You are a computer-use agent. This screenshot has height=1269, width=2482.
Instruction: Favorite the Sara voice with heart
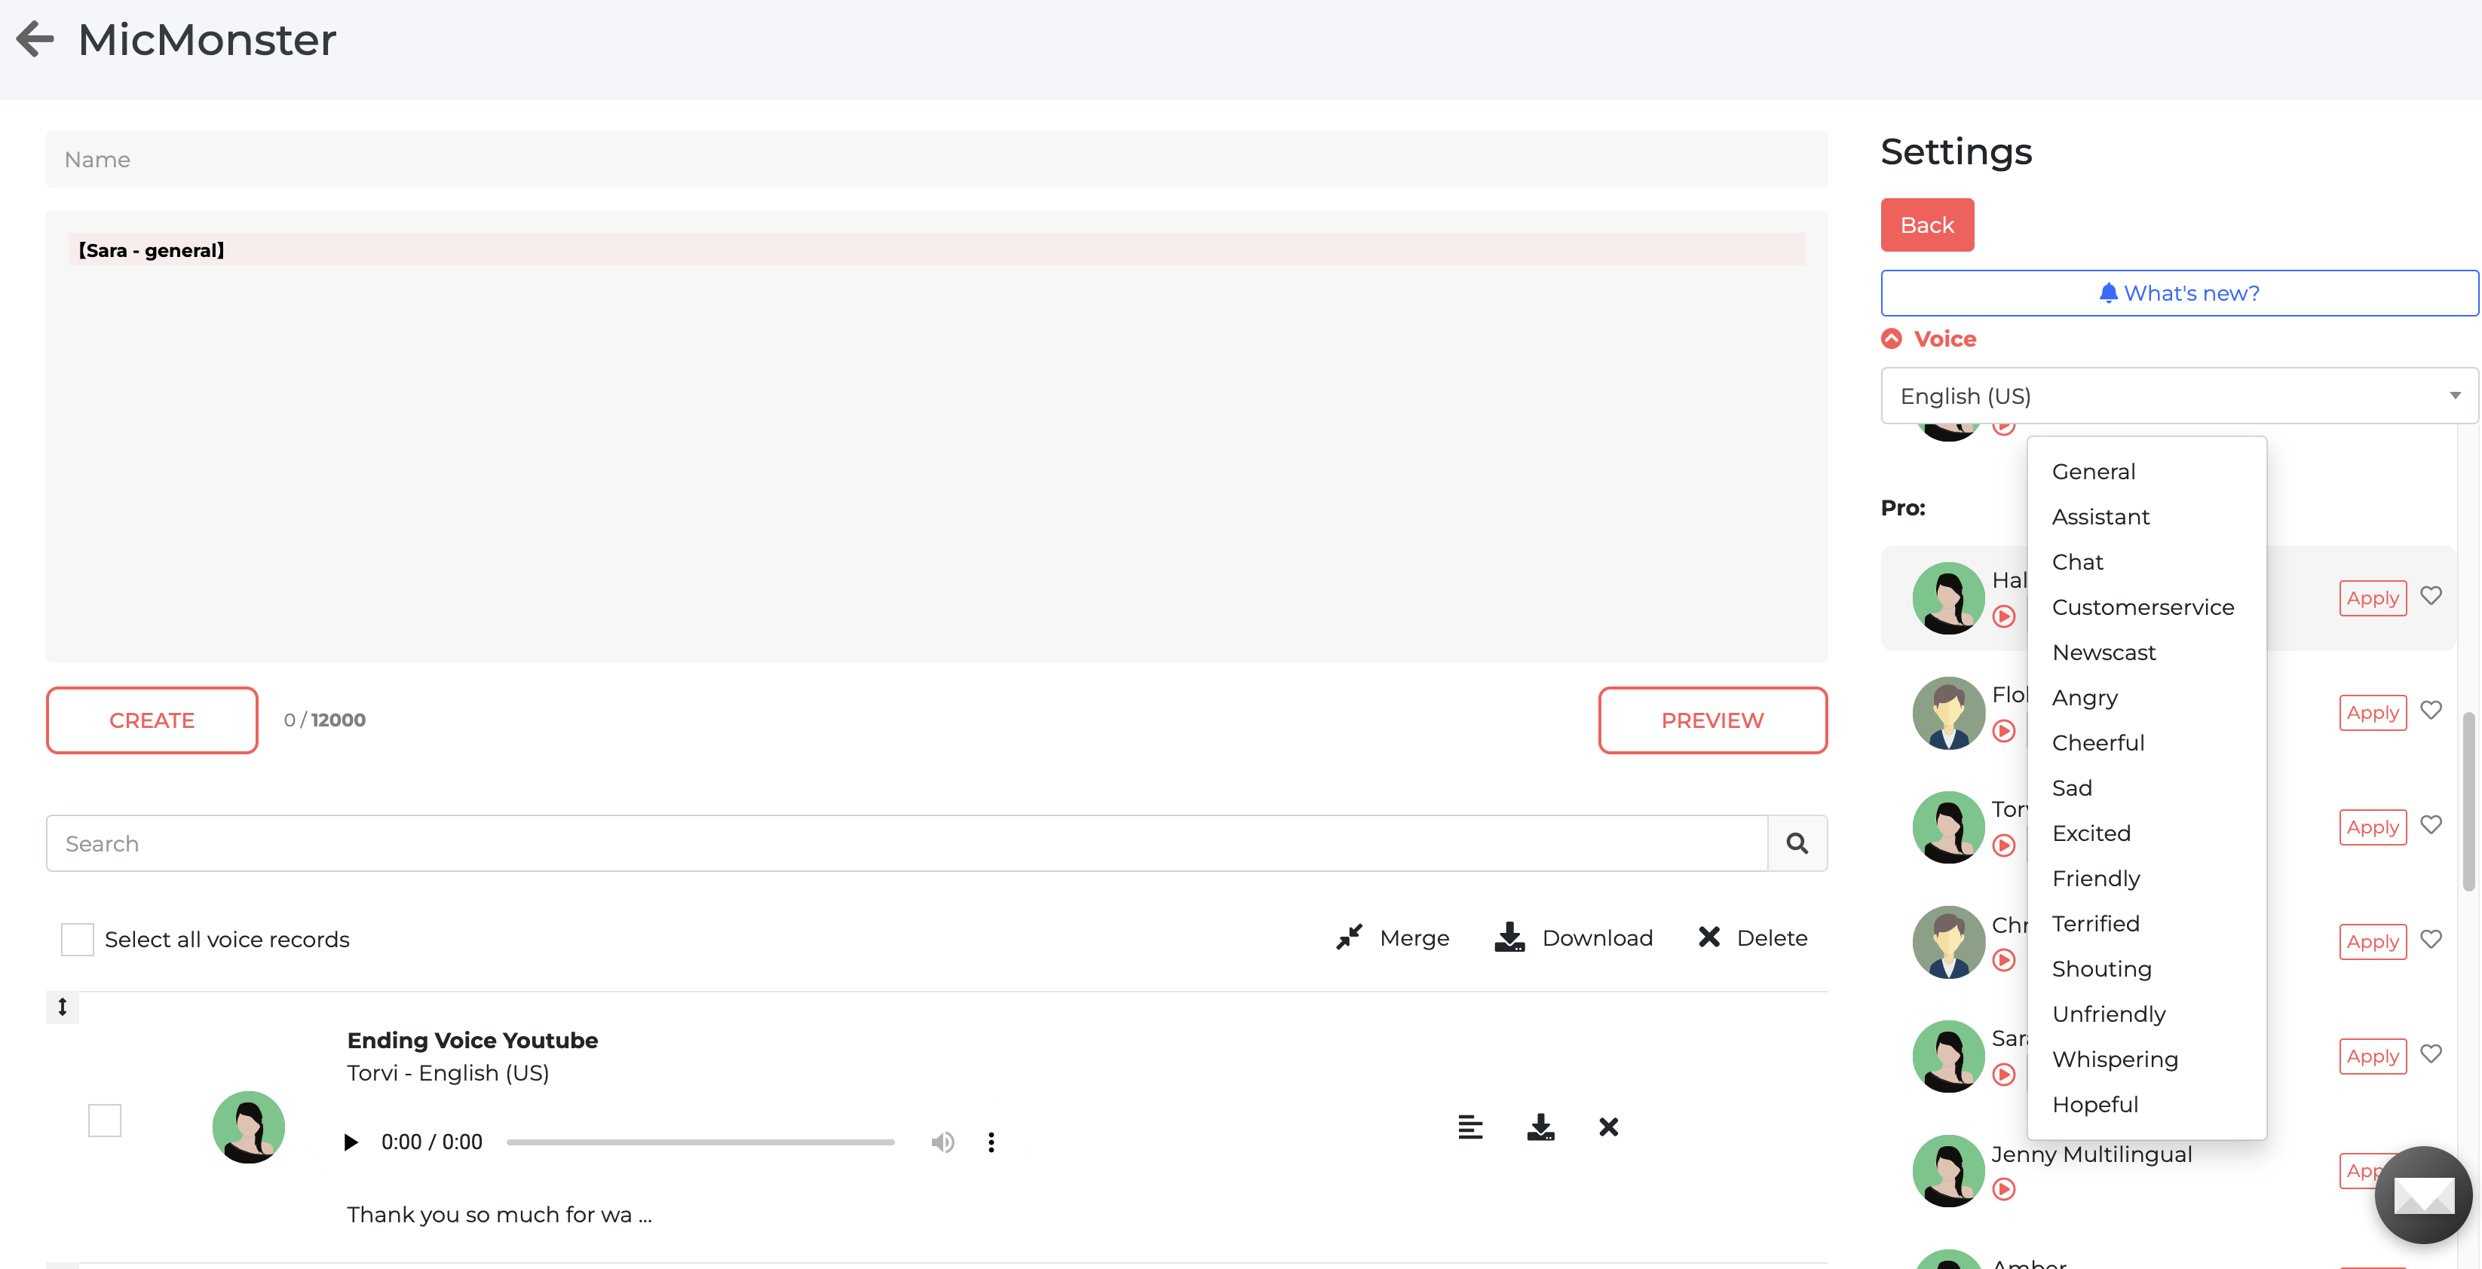coord(2431,1053)
